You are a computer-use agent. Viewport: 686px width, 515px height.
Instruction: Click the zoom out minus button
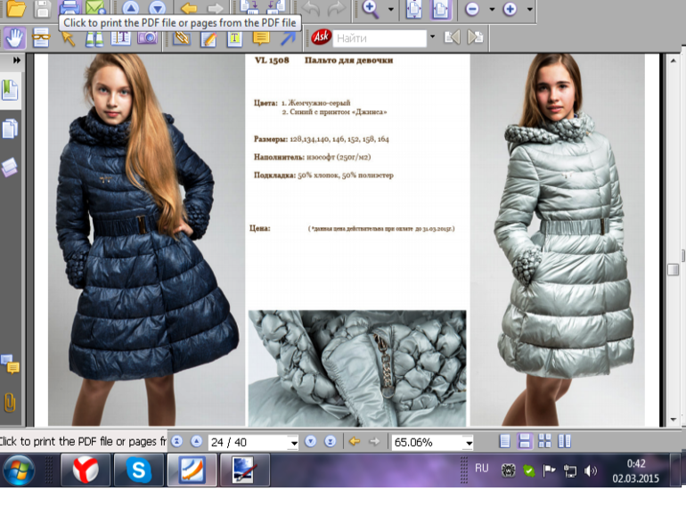(472, 9)
